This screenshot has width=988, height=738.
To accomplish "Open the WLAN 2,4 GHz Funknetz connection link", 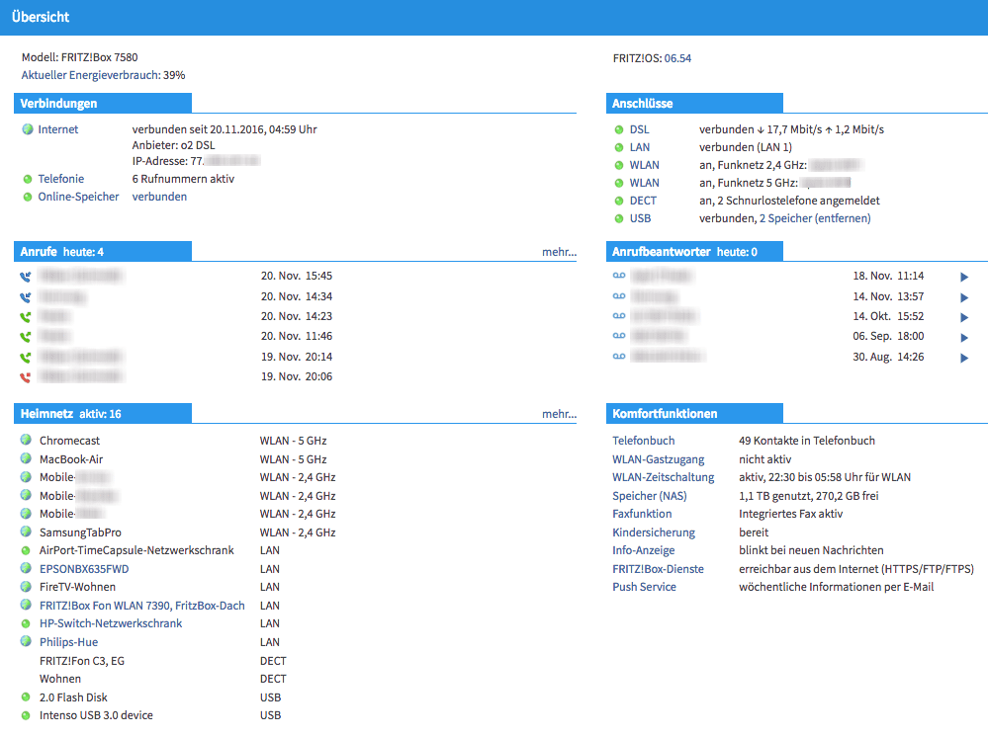I will click(x=645, y=165).
